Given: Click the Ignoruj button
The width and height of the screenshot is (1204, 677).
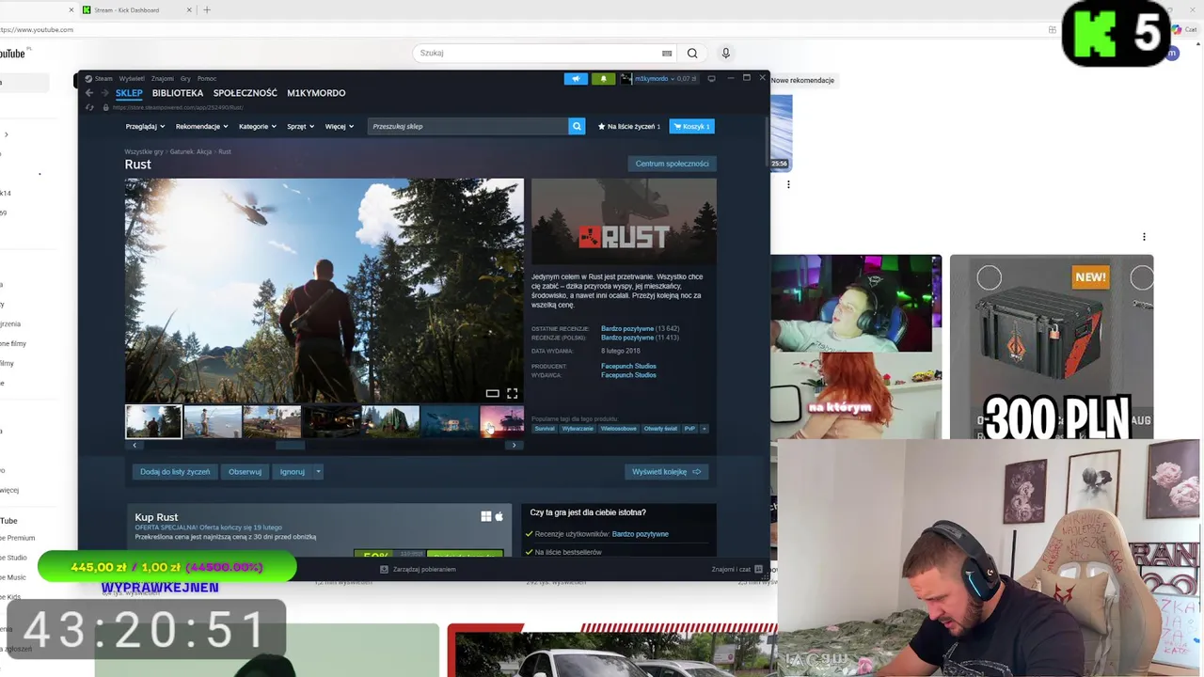Looking at the screenshot, I should pos(292,472).
